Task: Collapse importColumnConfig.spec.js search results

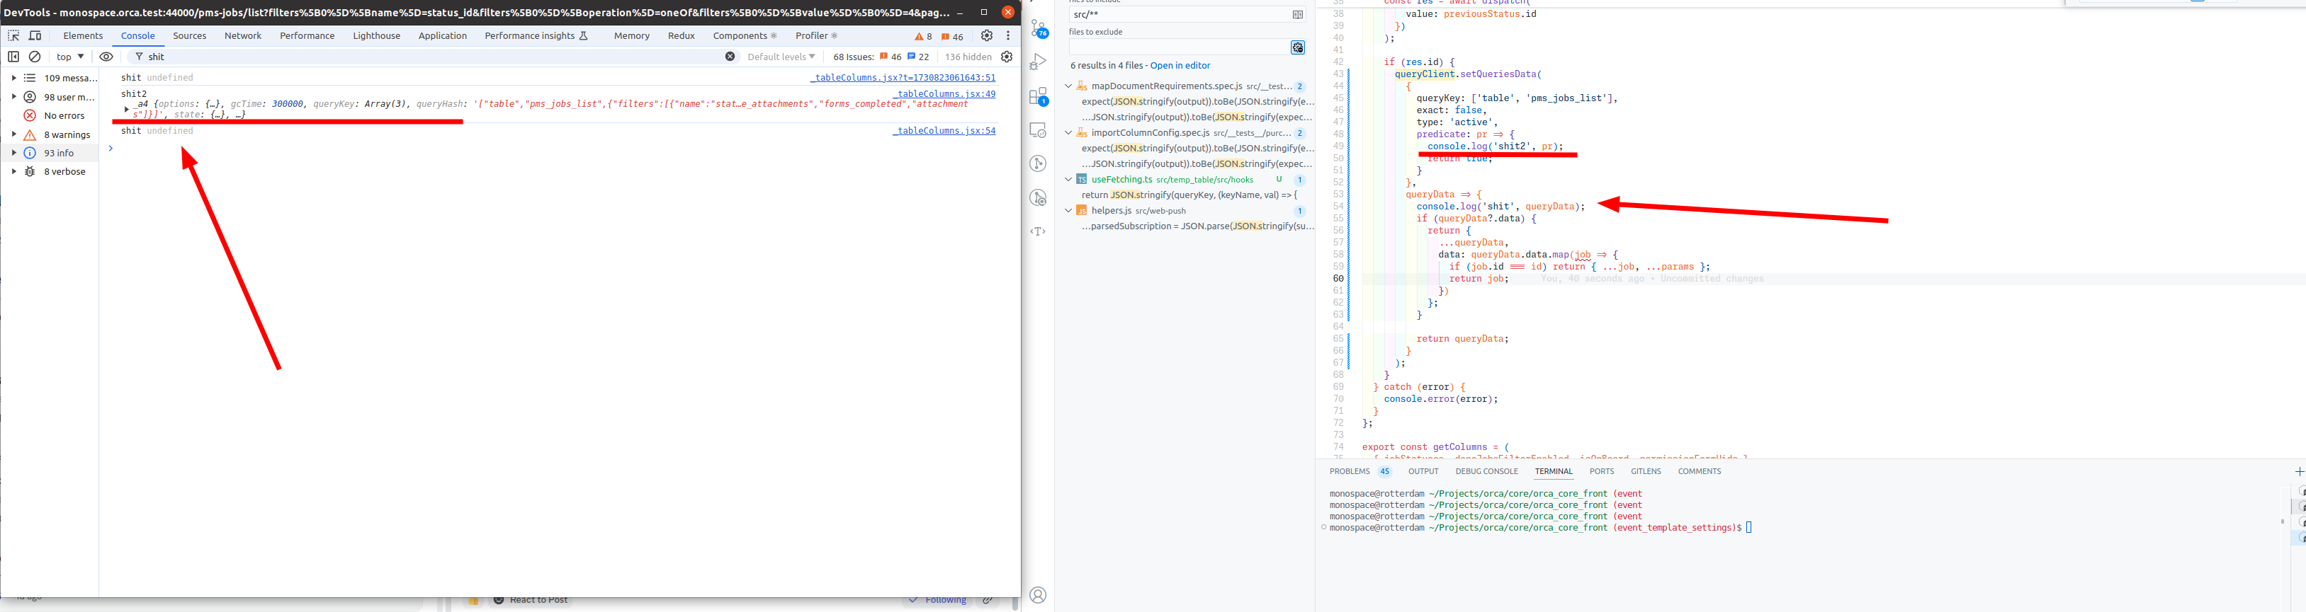Action: pos(1068,133)
